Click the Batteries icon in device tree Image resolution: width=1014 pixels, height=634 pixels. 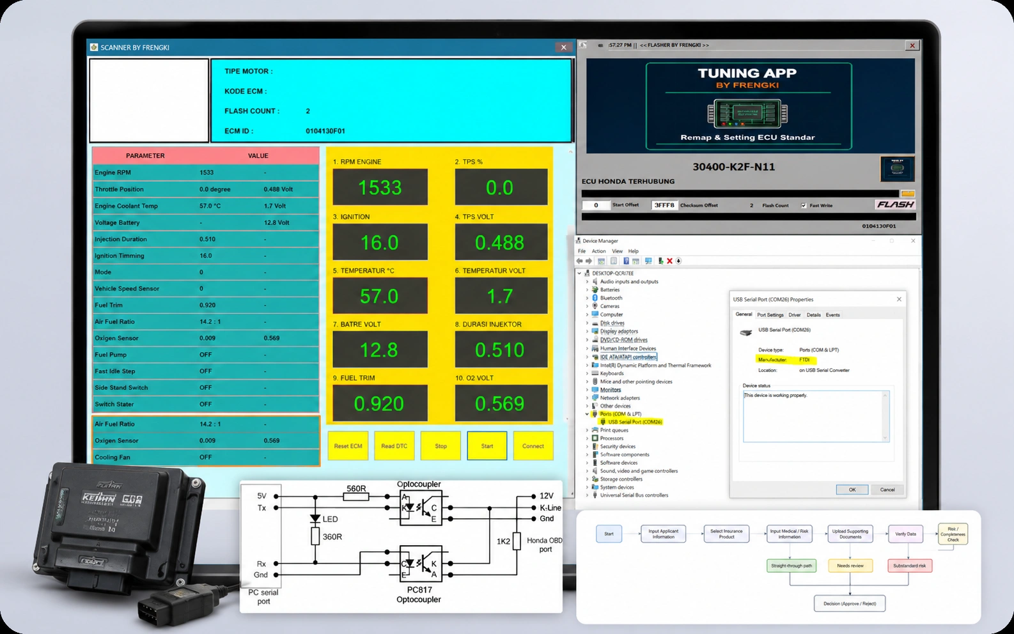coord(595,290)
